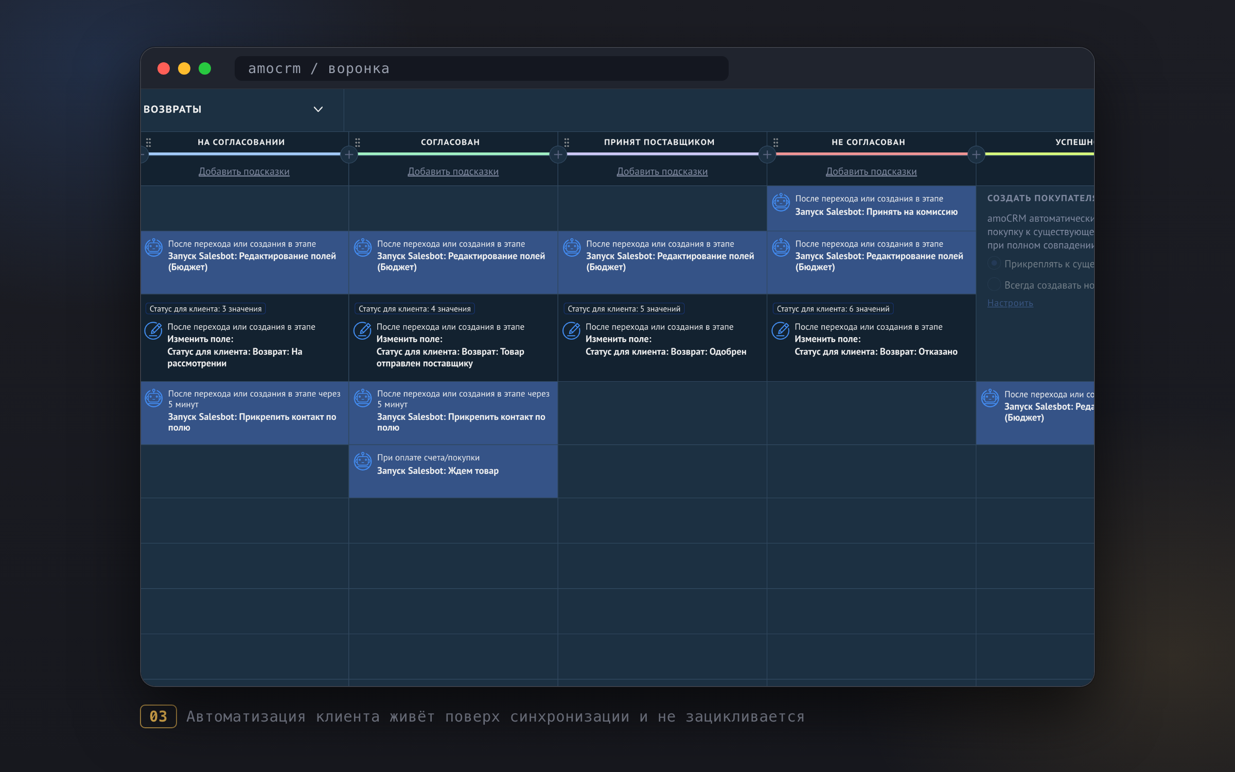Click СОЗДАТЬ ПОКУПАТЕЛЯ section heading

pos(1040,198)
